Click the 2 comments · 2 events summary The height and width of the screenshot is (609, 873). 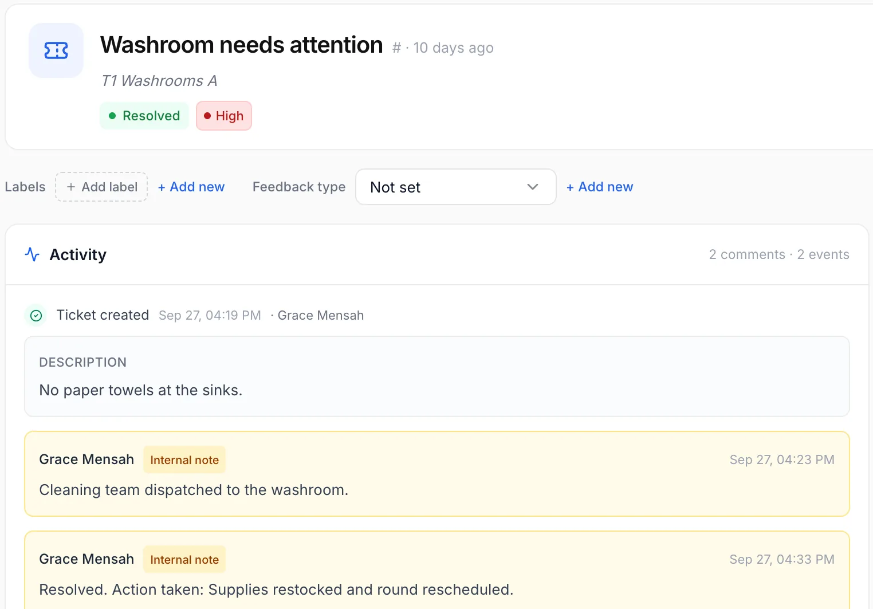(779, 254)
